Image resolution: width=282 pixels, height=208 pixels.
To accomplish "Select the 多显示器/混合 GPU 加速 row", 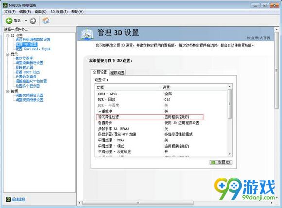I will click(161, 134).
